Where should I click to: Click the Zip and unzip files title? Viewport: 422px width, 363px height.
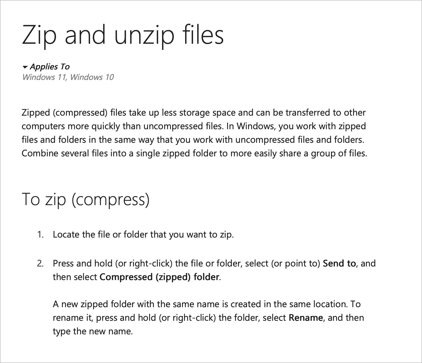(x=123, y=35)
